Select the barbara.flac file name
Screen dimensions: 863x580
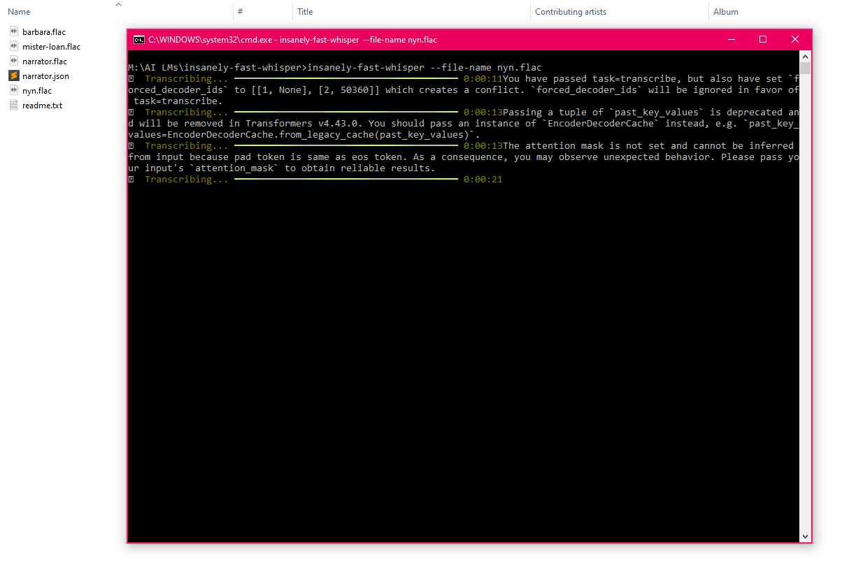coord(44,32)
